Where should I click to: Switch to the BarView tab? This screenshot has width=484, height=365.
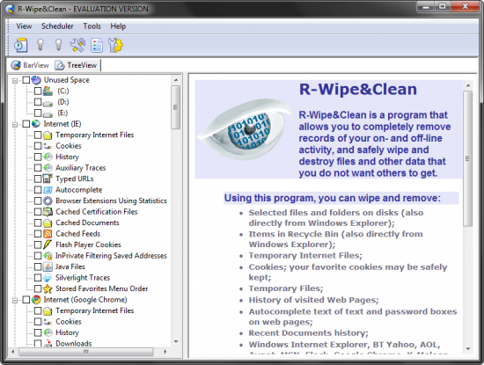[x=30, y=65]
